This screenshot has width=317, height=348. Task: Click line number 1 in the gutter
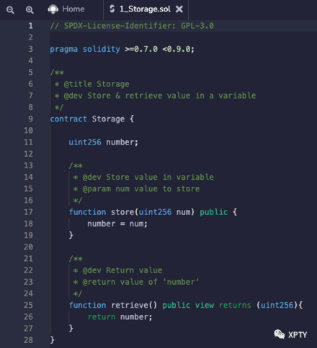(30, 26)
